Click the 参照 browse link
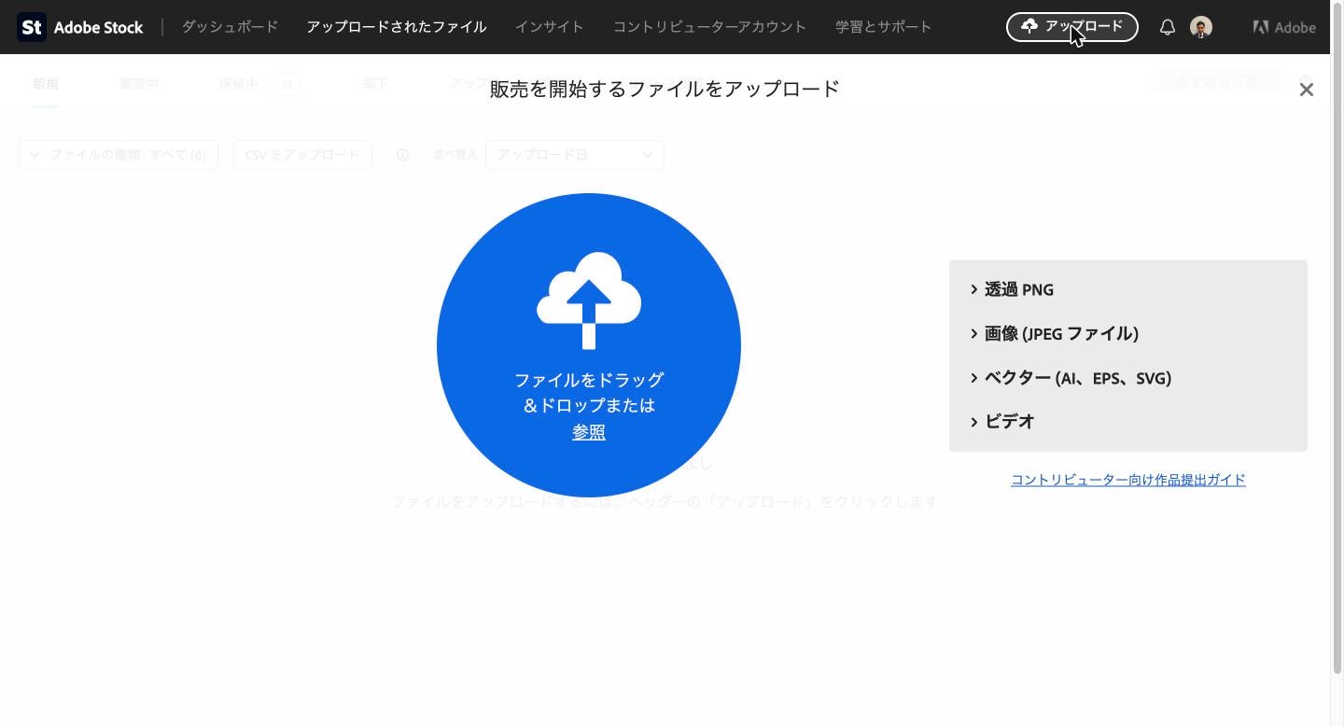The width and height of the screenshot is (1344, 727). [589, 432]
